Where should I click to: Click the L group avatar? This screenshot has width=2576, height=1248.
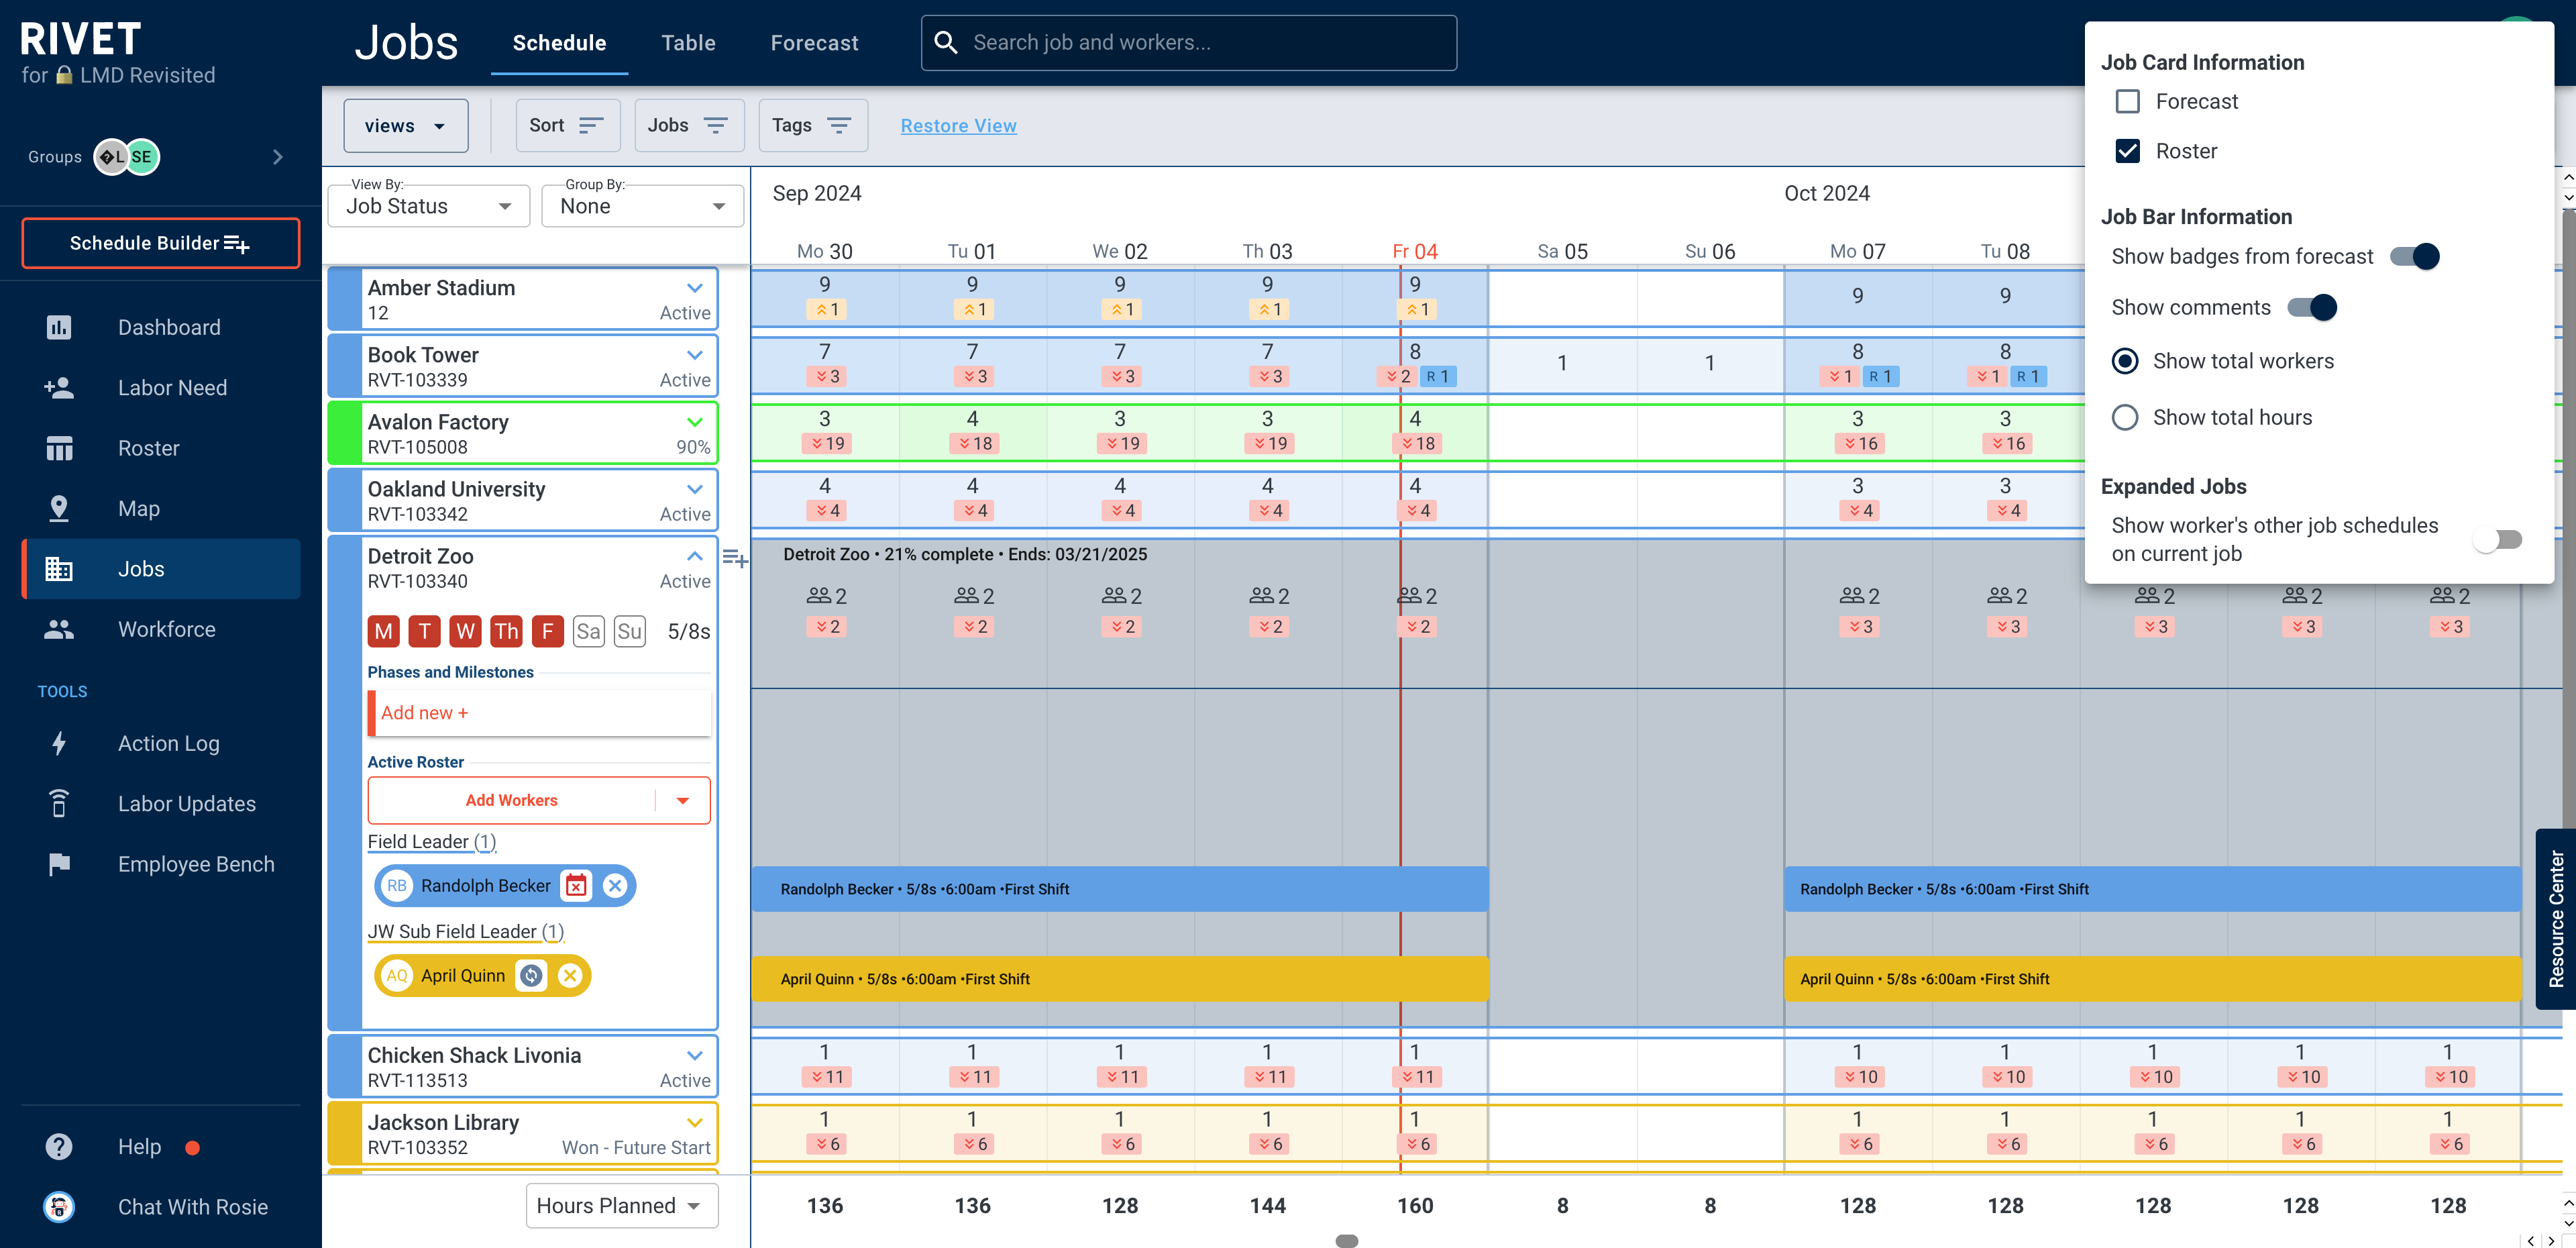pyautogui.click(x=111, y=157)
